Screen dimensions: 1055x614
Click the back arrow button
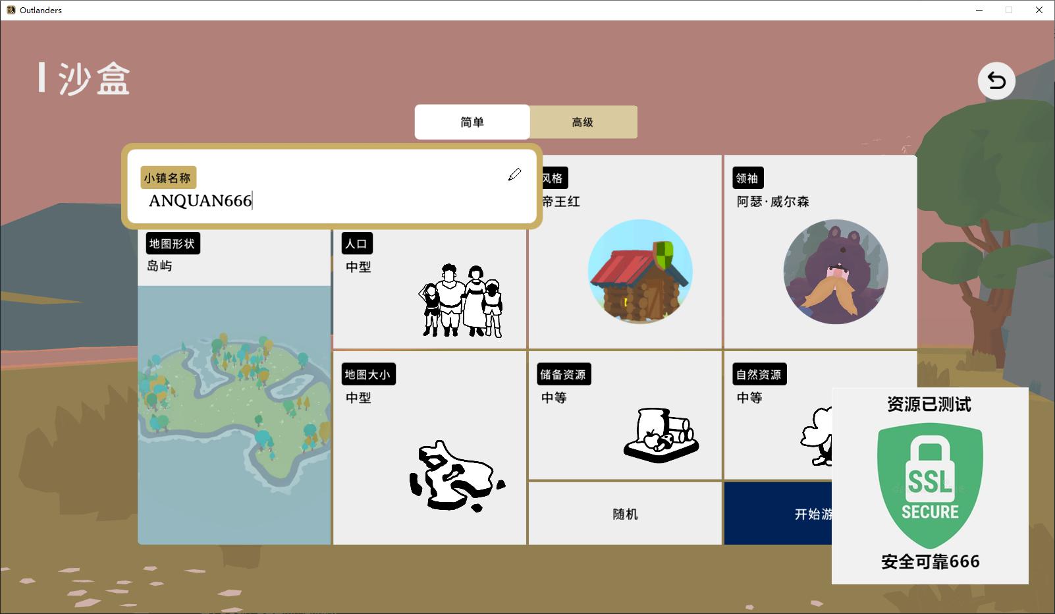[x=996, y=81]
